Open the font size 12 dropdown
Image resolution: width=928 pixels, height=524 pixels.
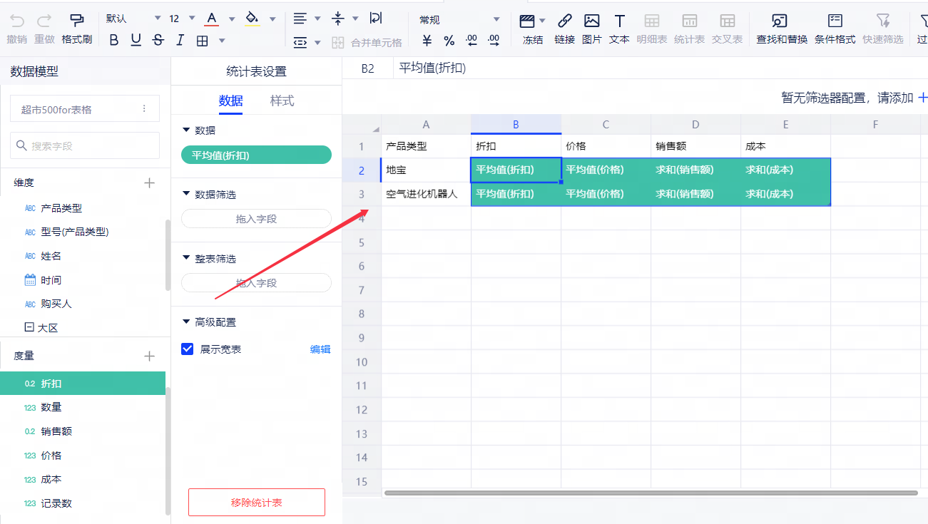point(183,19)
